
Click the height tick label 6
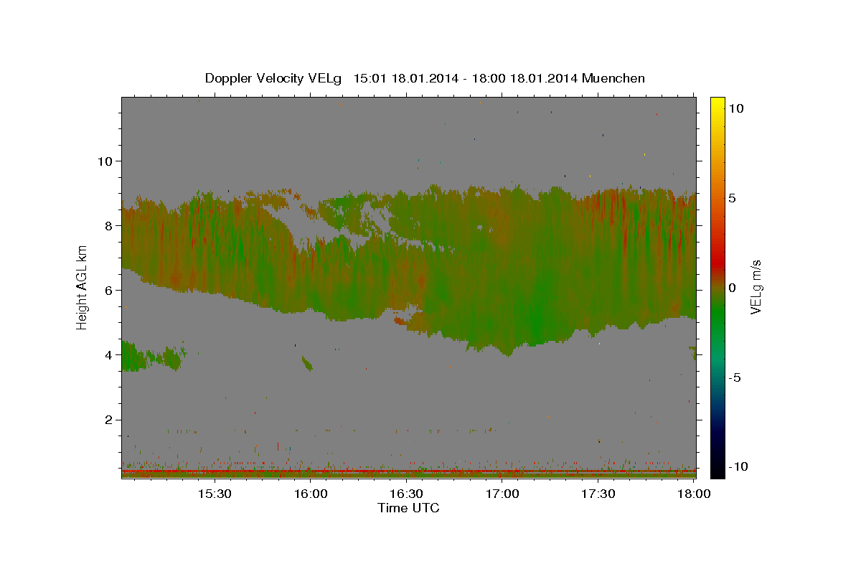[108, 290]
